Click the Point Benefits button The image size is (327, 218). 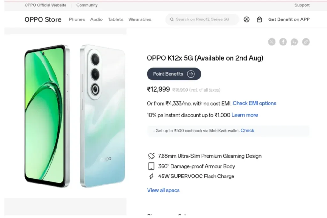(174, 74)
